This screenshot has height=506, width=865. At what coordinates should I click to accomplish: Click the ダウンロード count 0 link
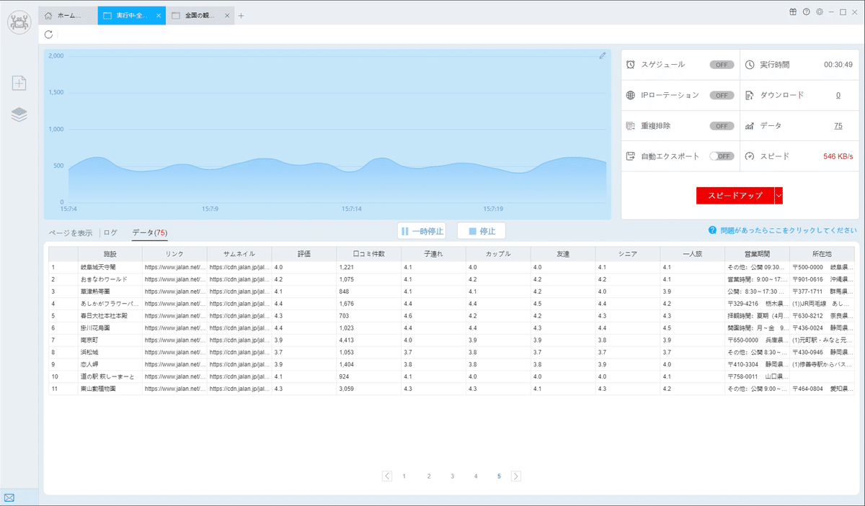click(x=838, y=95)
